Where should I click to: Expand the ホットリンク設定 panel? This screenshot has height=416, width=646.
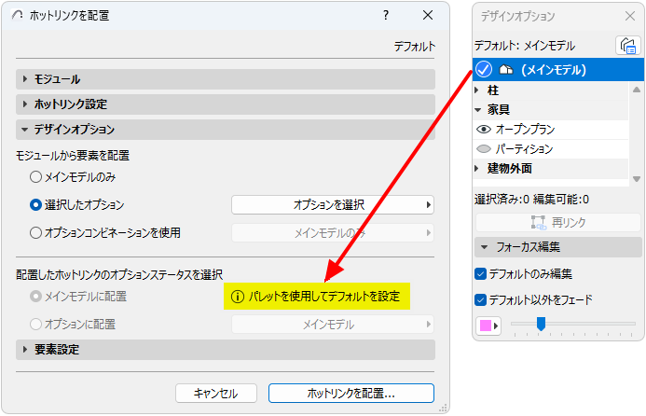[226, 104]
